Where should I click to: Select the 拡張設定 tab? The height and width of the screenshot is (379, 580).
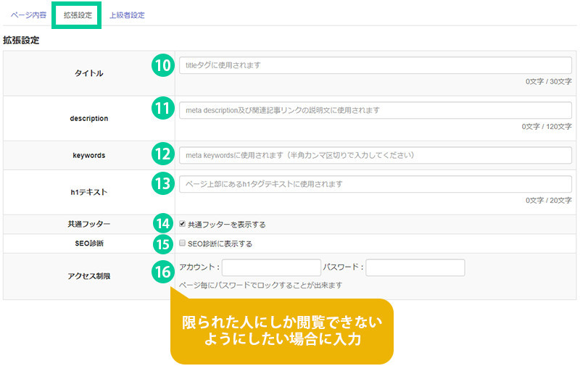coord(75,14)
